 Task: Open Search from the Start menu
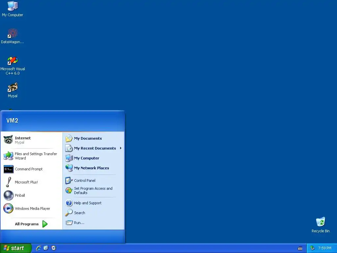pyautogui.click(x=94, y=213)
